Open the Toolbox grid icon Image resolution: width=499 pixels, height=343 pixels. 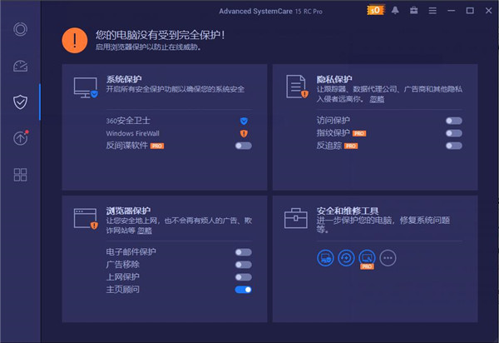click(20, 175)
